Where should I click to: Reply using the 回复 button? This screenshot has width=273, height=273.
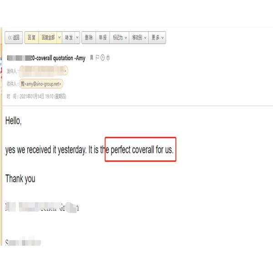[32, 37]
